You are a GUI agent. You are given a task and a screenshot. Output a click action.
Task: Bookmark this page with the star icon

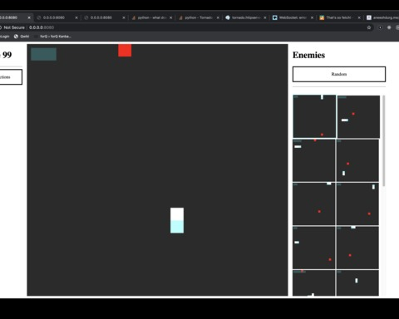[369, 27]
